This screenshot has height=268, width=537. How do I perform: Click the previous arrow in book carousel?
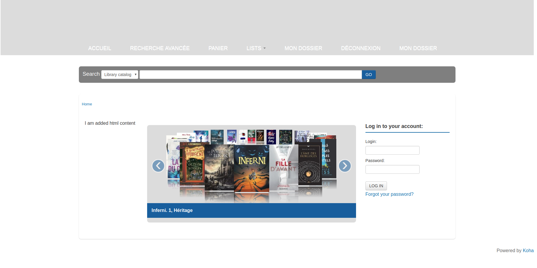coord(158,166)
